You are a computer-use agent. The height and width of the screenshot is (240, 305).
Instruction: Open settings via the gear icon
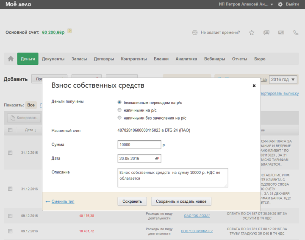coord(280,4)
